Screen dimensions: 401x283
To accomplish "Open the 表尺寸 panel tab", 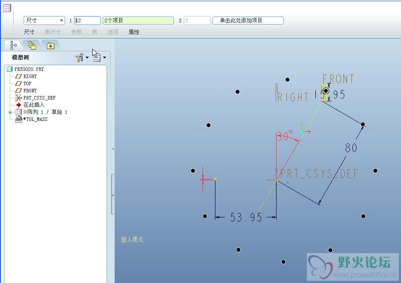I will tap(53, 32).
